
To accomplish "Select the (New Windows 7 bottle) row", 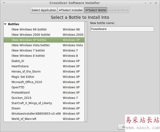I will 44,50.
